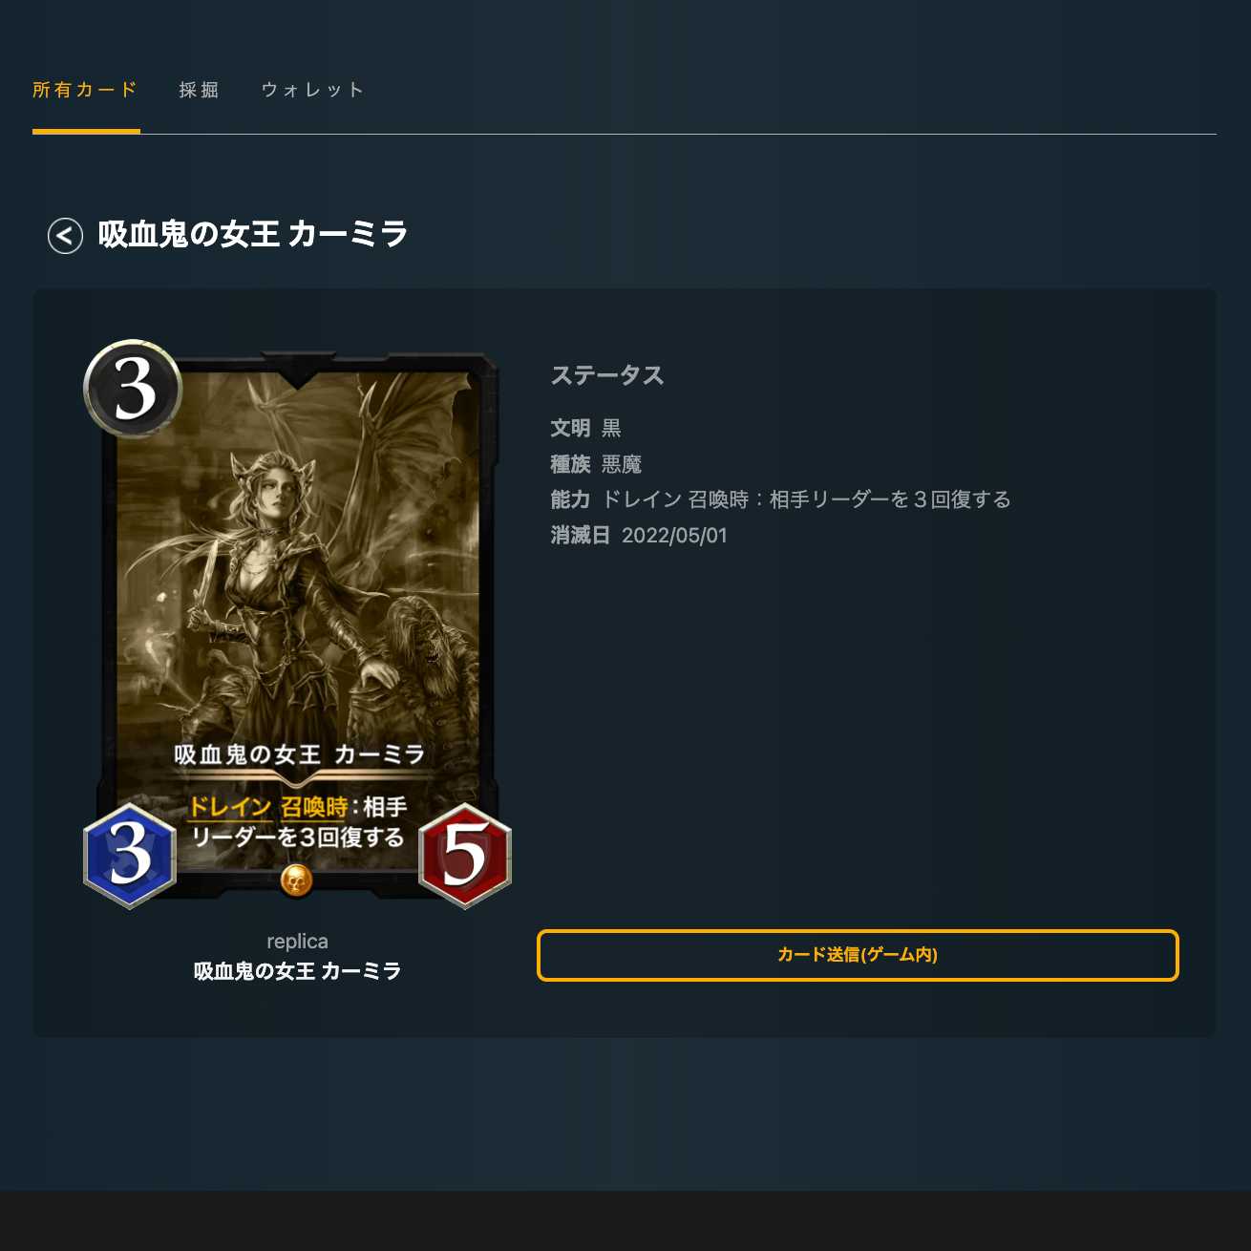
Task: Click the back arrow circle icon
Action: 65,235
